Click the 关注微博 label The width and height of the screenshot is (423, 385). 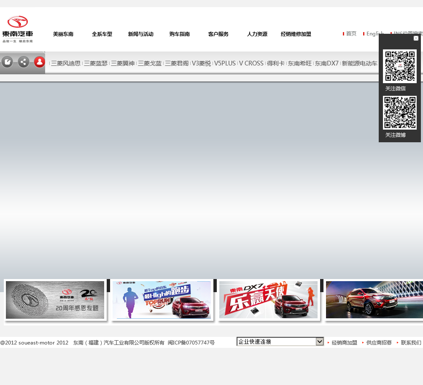coord(395,135)
